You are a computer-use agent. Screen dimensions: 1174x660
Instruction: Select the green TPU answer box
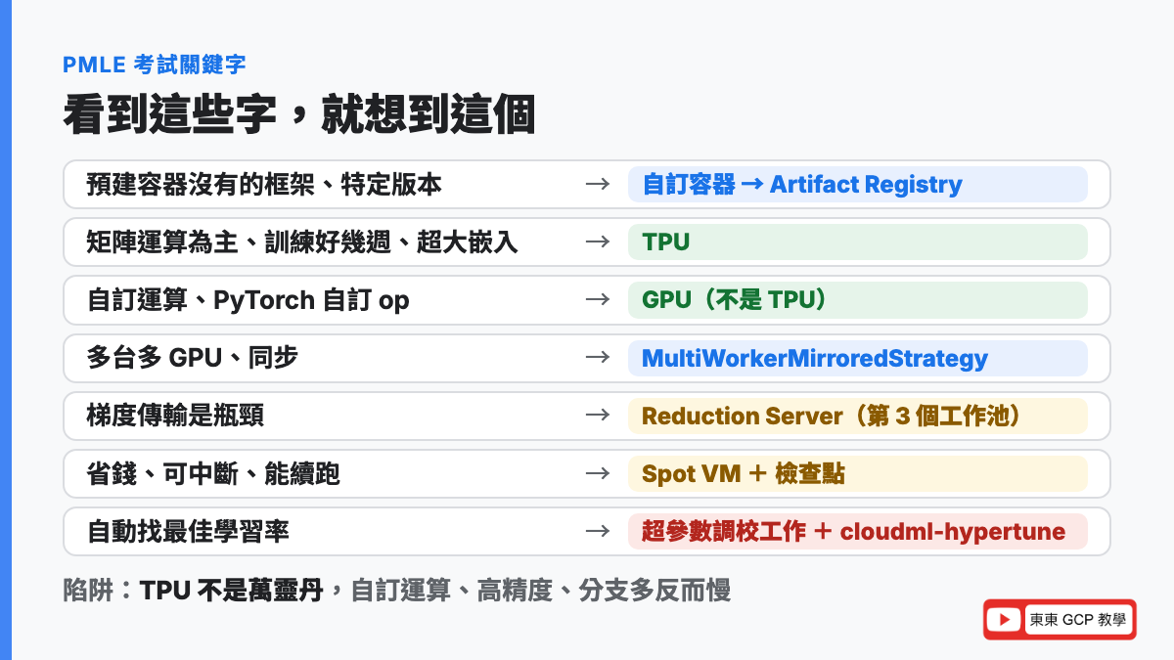858,242
